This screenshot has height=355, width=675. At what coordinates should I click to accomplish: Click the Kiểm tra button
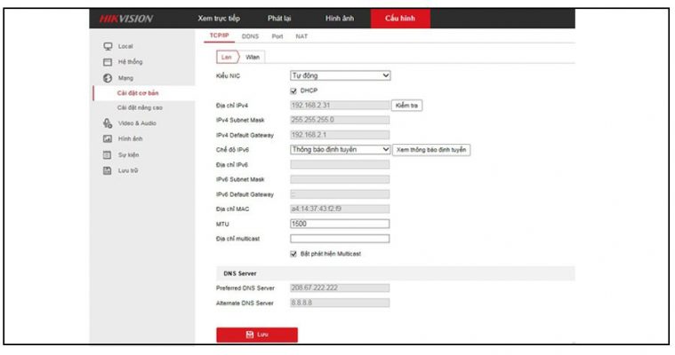[407, 106]
